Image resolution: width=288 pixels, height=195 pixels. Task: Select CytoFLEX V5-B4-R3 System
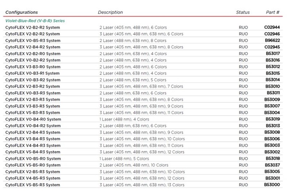pyautogui.click(x=33, y=152)
